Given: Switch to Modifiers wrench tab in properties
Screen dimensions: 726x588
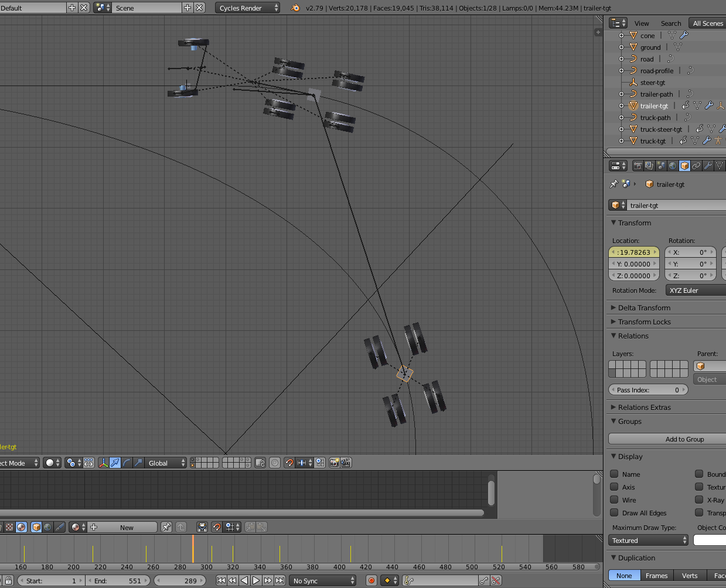Looking at the screenshot, I should (708, 166).
